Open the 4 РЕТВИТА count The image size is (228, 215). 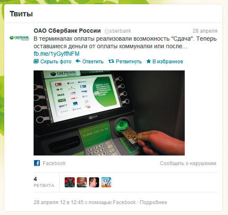click(x=44, y=182)
